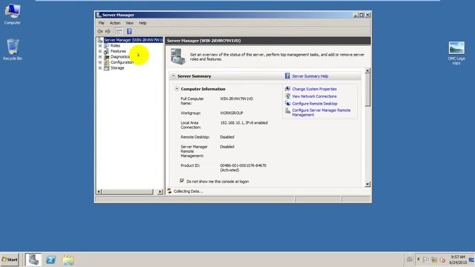Open the Help toolbar icon

tap(129, 31)
